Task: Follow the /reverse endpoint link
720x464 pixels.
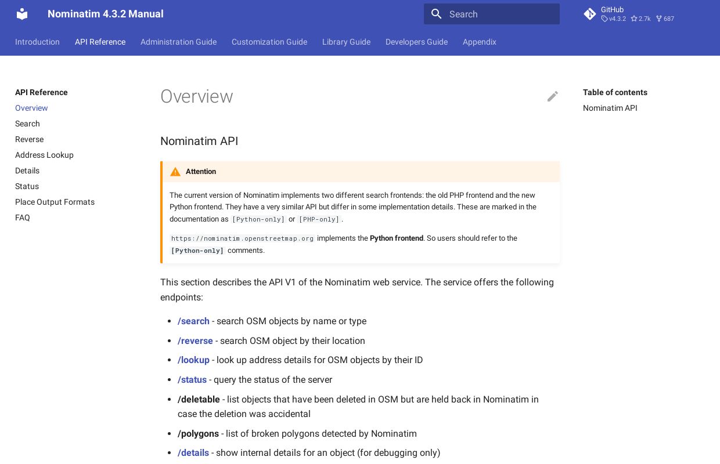Action: [195, 341]
